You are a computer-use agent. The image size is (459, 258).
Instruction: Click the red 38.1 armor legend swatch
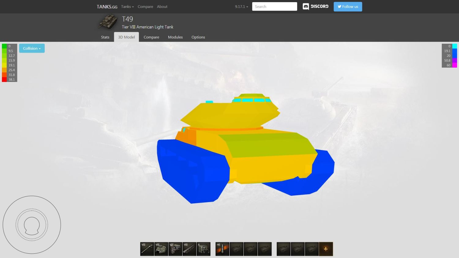[4, 79]
